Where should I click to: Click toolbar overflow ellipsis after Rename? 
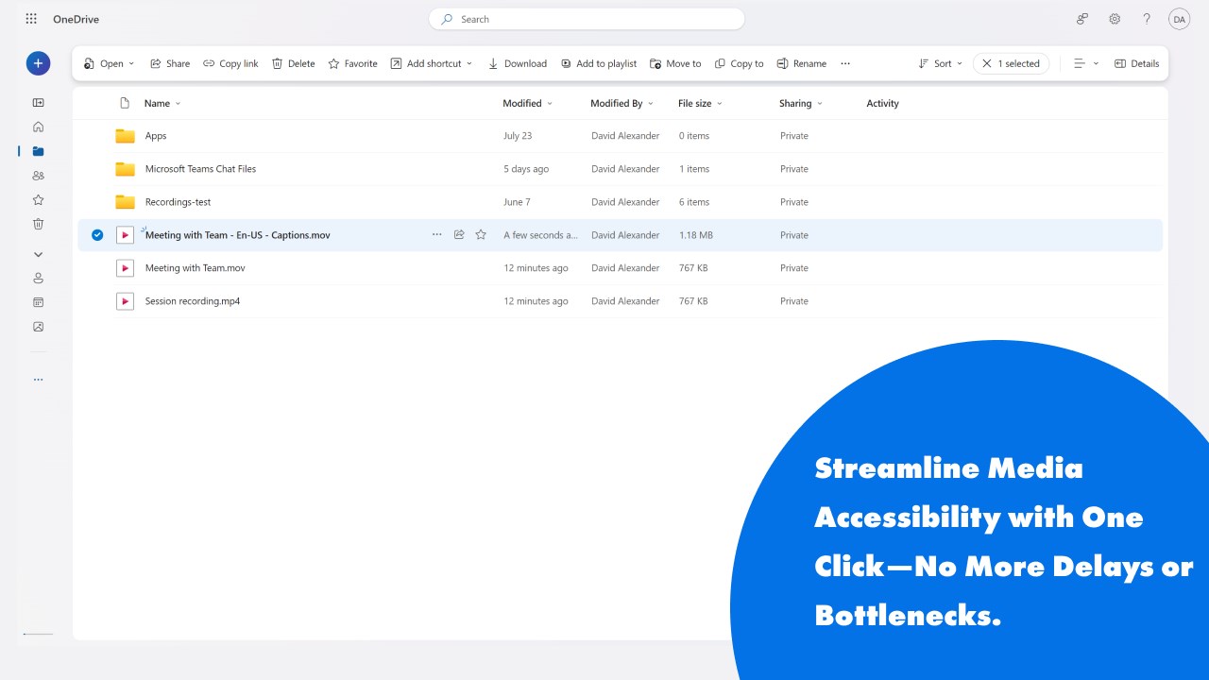coord(845,63)
